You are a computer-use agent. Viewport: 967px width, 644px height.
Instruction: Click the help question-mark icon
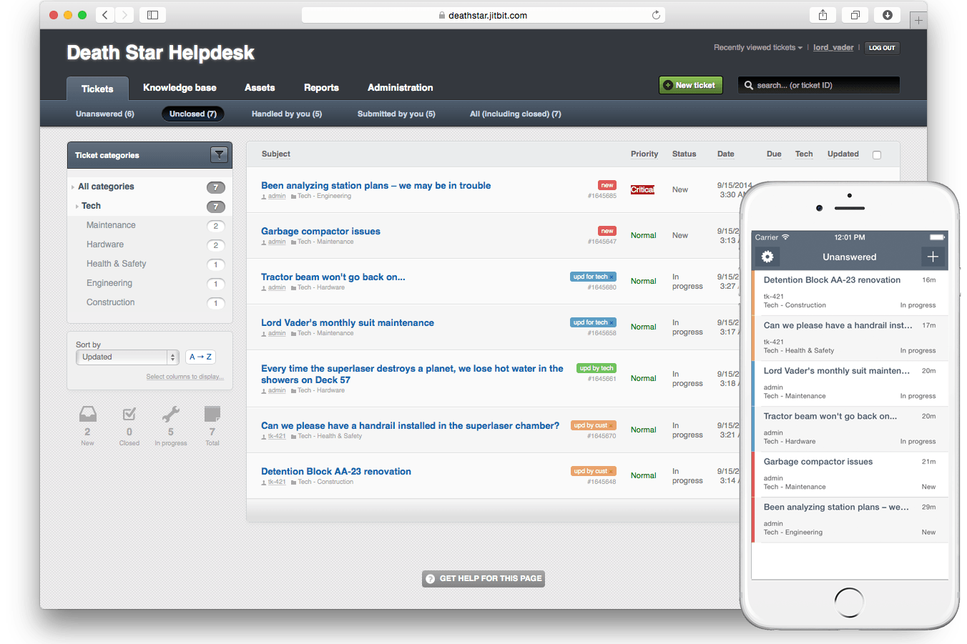coord(430,579)
